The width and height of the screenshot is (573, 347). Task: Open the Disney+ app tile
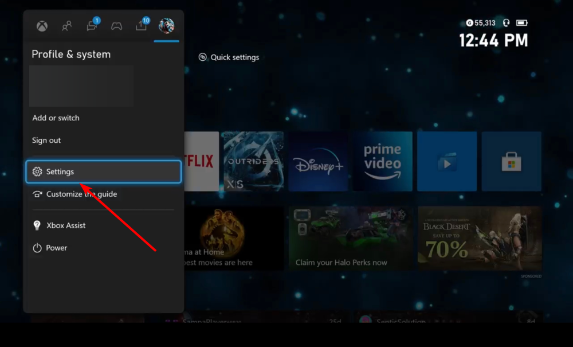(x=318, y=161)
